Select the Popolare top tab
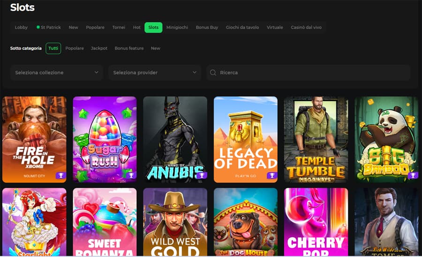Viewport: 422px width, 257px height. point(95,28)
